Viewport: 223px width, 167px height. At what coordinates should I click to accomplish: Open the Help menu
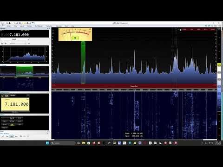point(72,26)
